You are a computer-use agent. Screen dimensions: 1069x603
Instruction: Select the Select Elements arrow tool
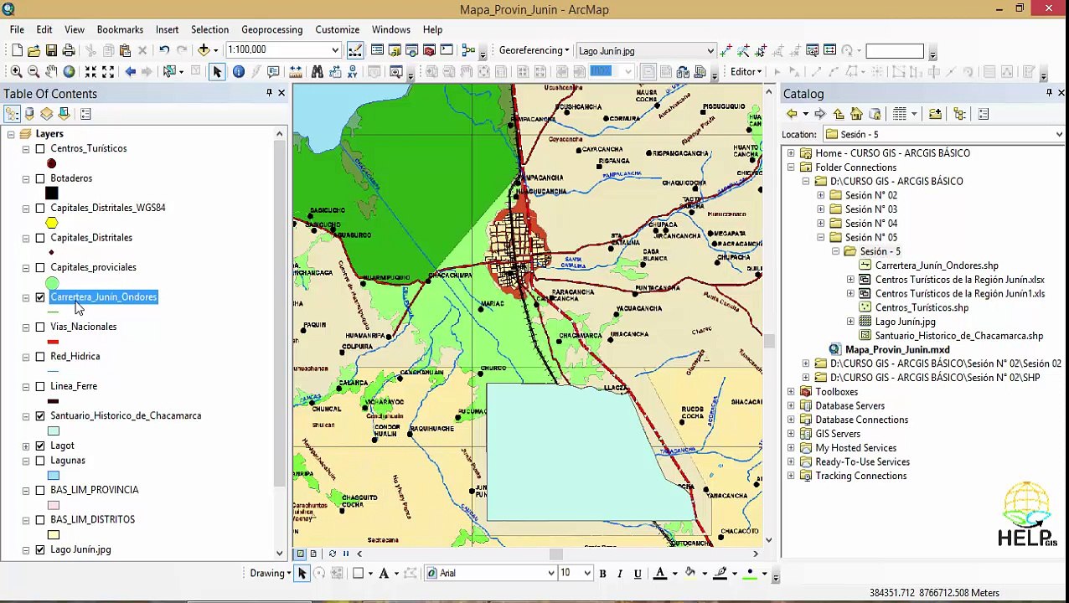tap(217, 72)
